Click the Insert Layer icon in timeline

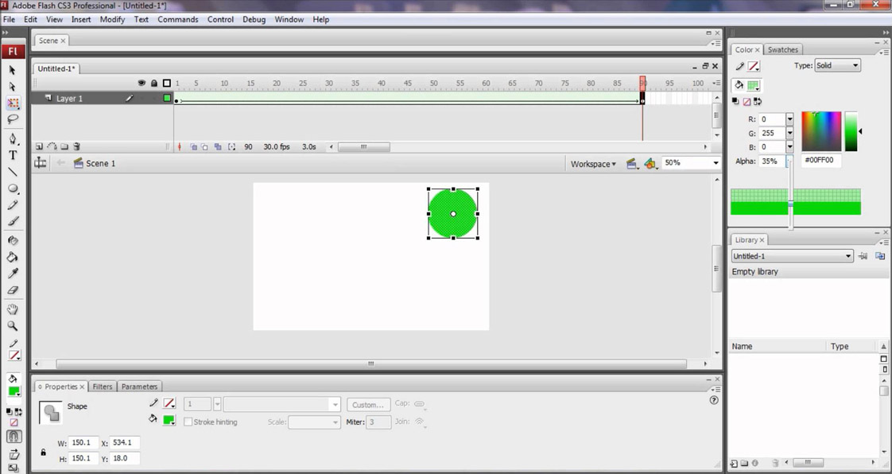click(39, 147)
